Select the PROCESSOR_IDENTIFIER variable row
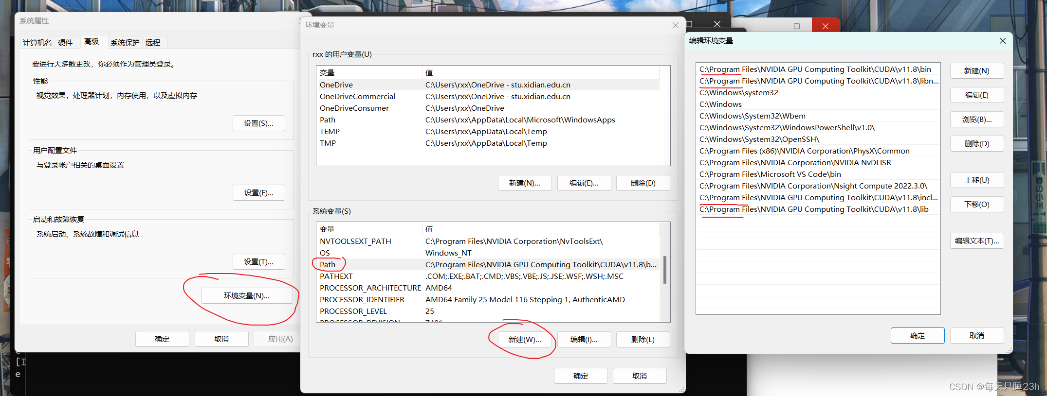Screen dimensions: 1047x396 [488, 299]
